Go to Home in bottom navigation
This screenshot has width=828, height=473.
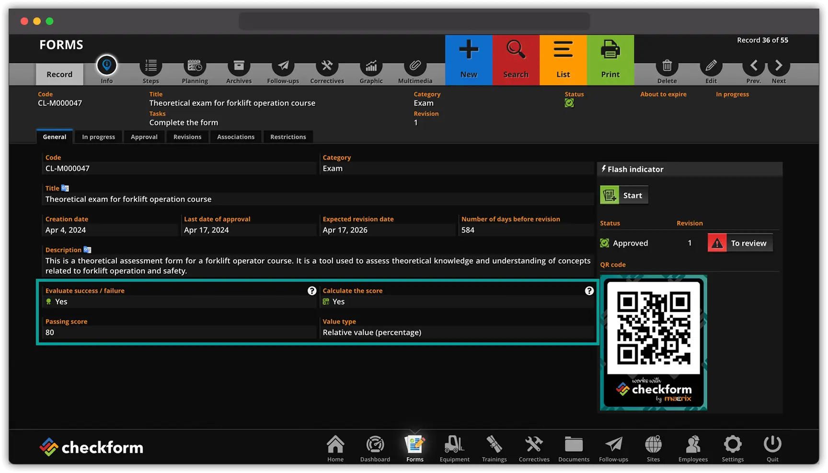pos(335,449)
